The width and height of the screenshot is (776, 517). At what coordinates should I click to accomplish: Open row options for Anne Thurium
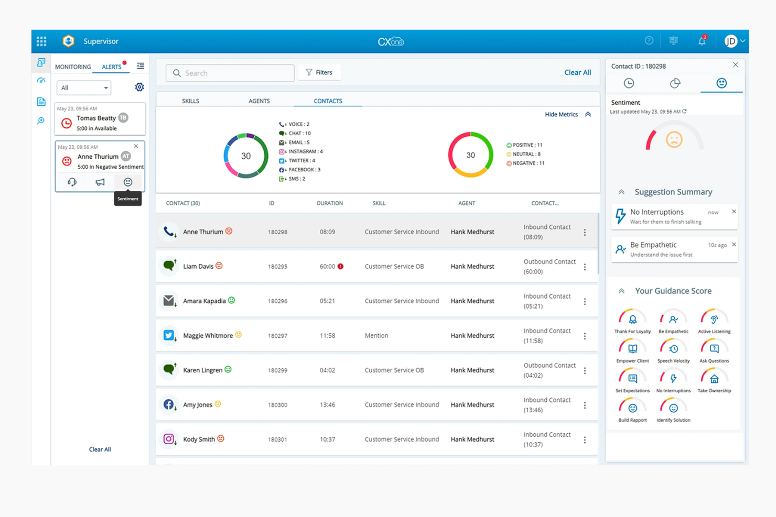click(585, 232)
